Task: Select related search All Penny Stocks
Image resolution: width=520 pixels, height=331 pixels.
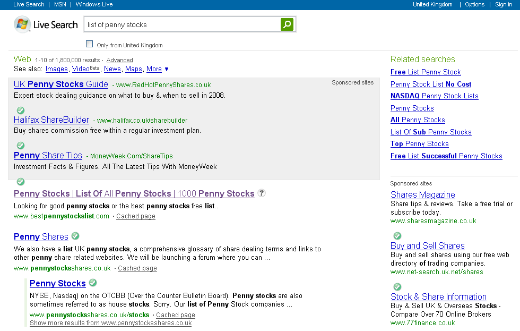Action: point(418,120)
